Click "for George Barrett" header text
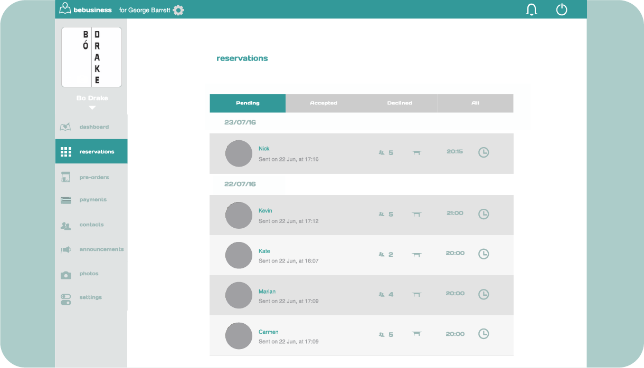The image size is (644, 368). pos(145,10)
